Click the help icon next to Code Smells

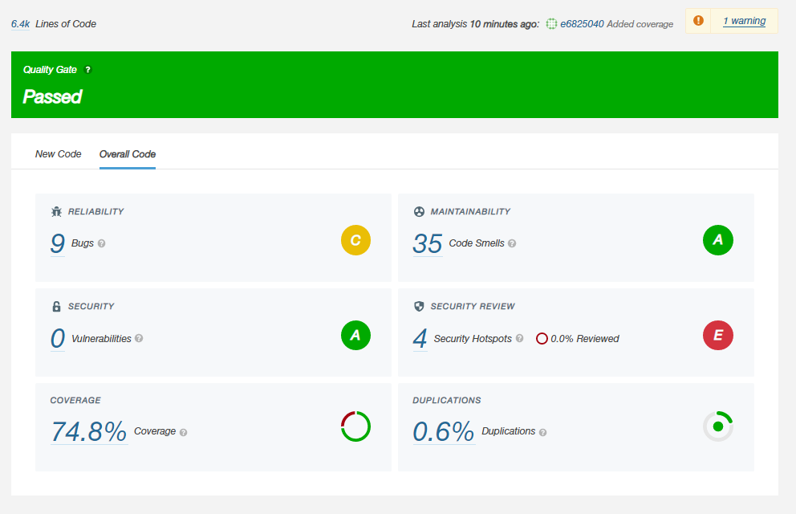[x=512, y=243]
